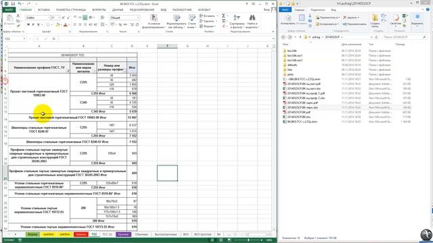
Task: Click Format (Формат) button in Cells group
Action: 208,26
